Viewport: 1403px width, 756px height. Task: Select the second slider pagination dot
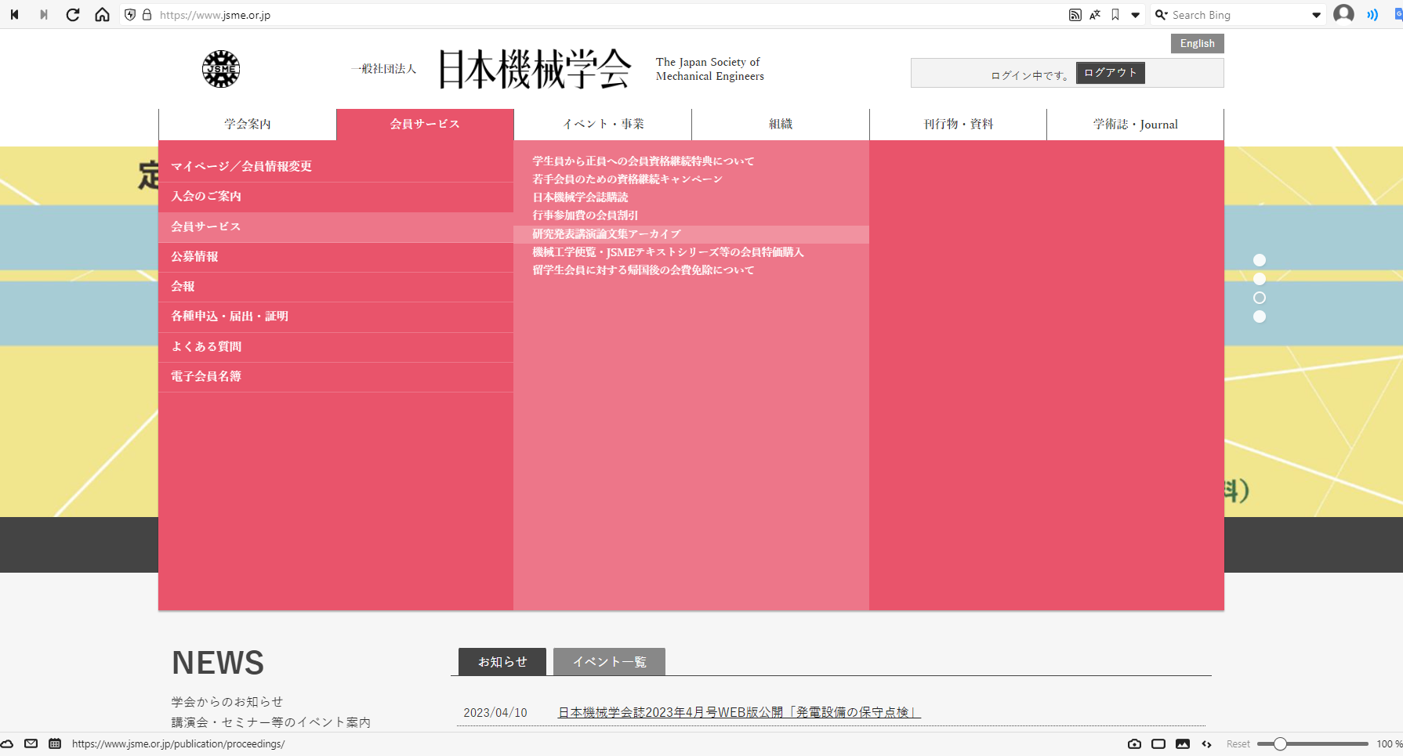point(1260,279)
